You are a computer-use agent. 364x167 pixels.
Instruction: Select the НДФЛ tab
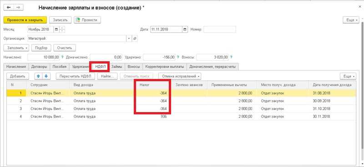point(100,67)
